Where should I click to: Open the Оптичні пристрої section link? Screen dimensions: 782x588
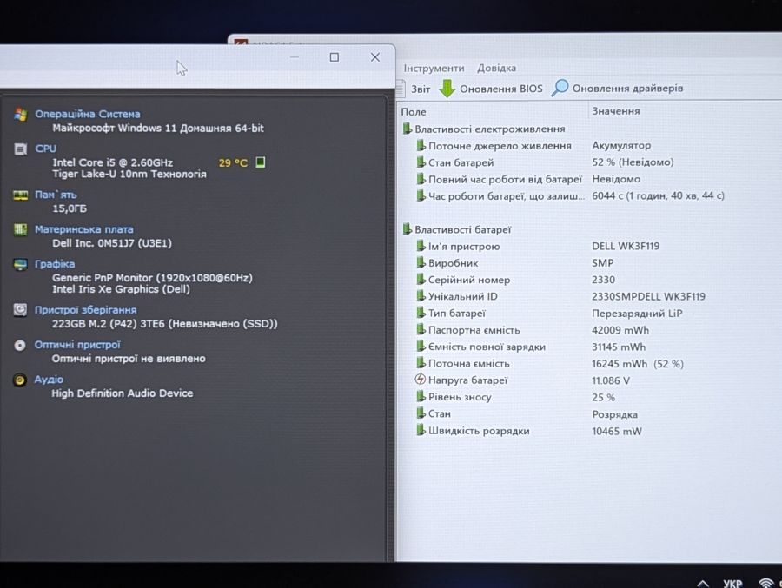coord(77,345)
